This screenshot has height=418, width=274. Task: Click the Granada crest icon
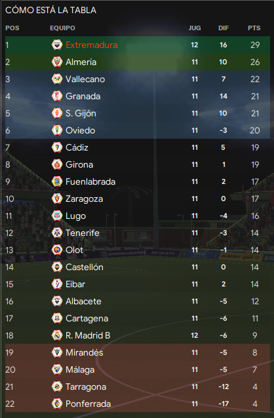(57, 96)
